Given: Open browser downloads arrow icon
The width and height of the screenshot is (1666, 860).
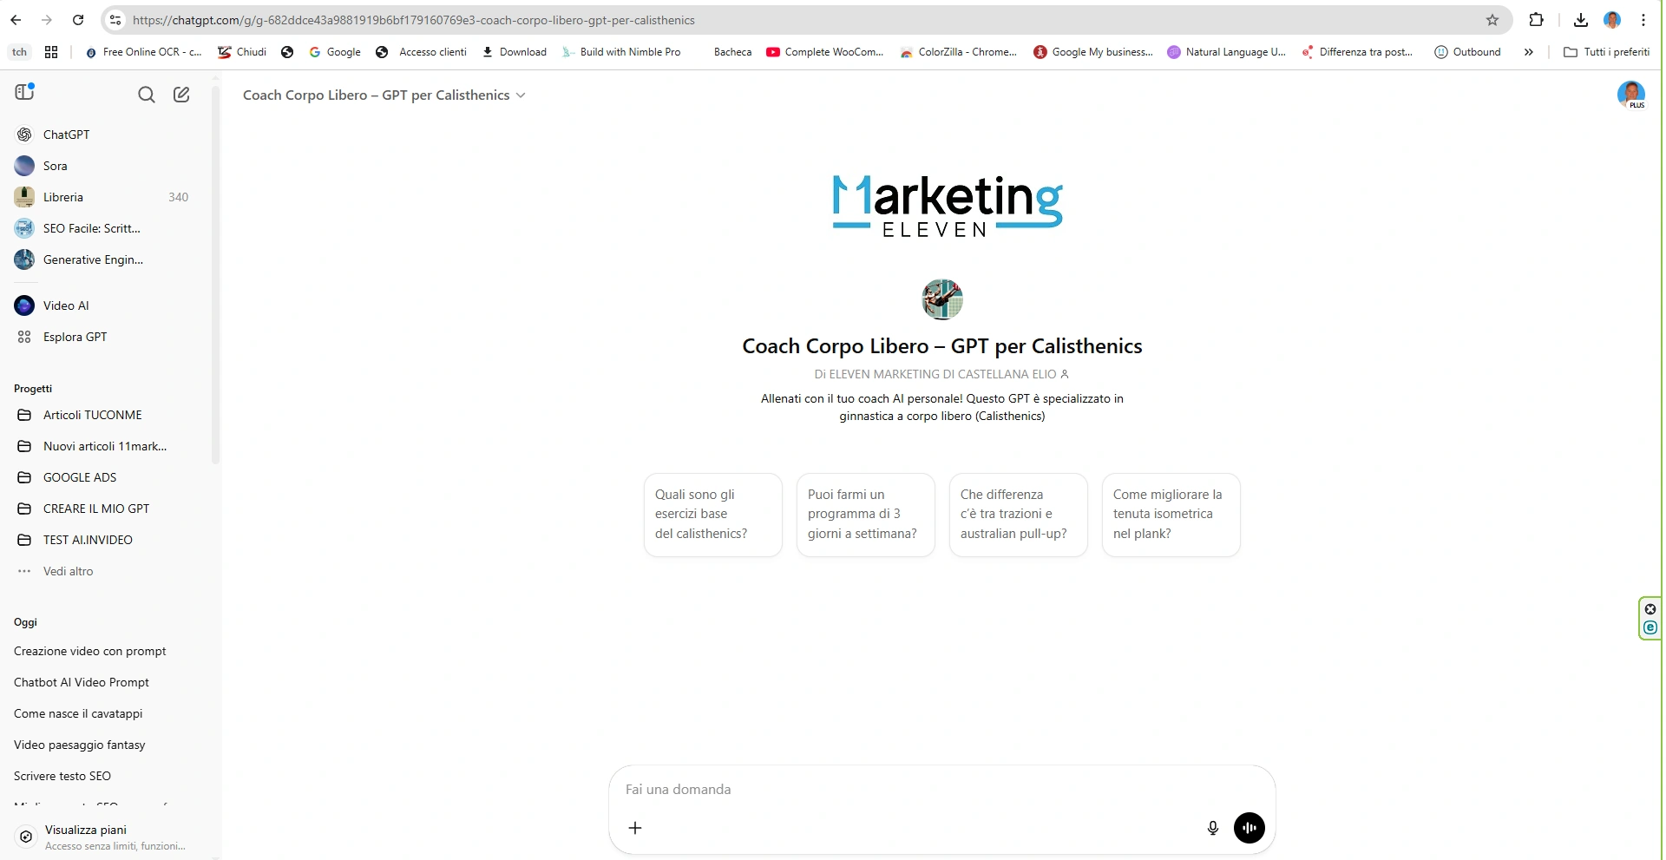Looking at the screenshot, I should click(x=1581, y=20).
